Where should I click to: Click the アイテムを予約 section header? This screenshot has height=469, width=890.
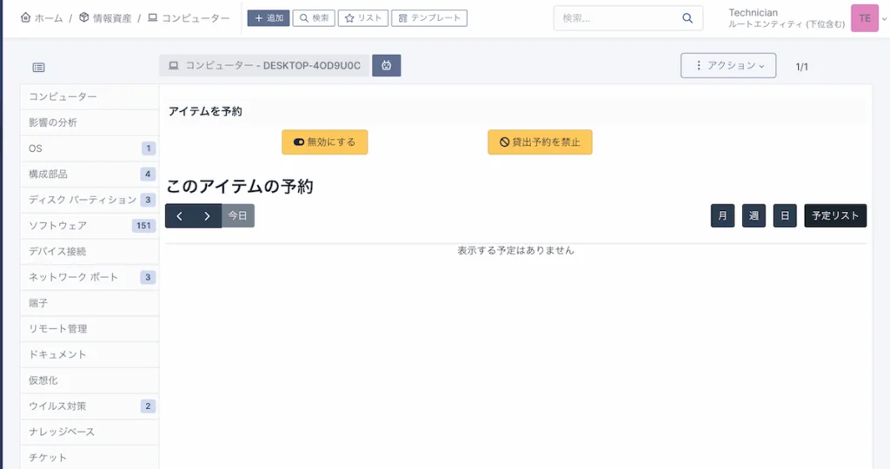205,111
